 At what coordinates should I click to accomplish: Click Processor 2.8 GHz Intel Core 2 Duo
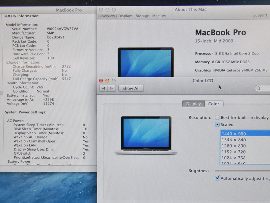(227, 53)
